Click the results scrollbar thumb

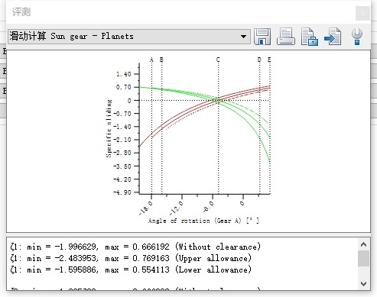pos(363,258)
